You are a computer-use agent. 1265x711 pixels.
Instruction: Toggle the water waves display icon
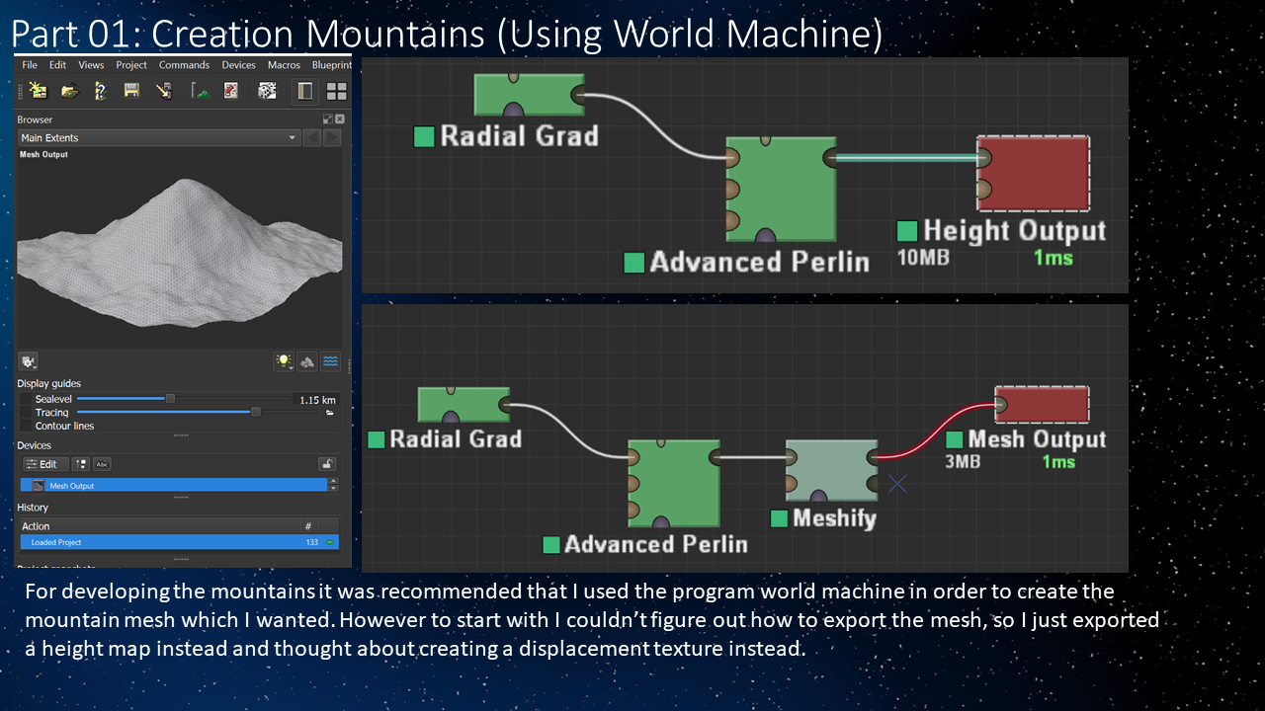point(330,361)
